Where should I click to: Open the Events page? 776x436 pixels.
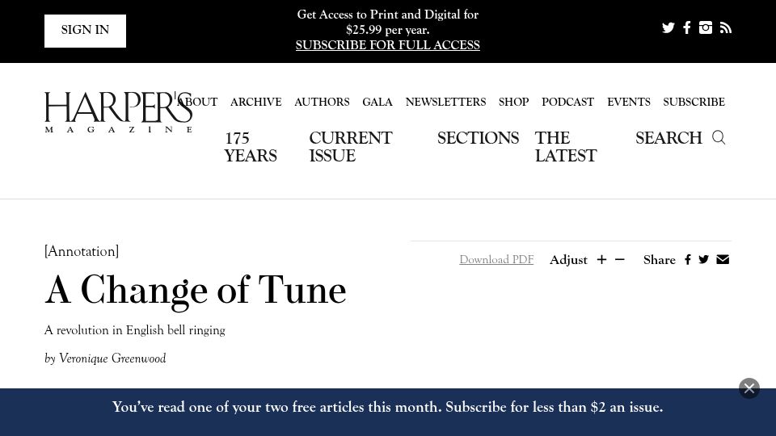tap(629, 102)
